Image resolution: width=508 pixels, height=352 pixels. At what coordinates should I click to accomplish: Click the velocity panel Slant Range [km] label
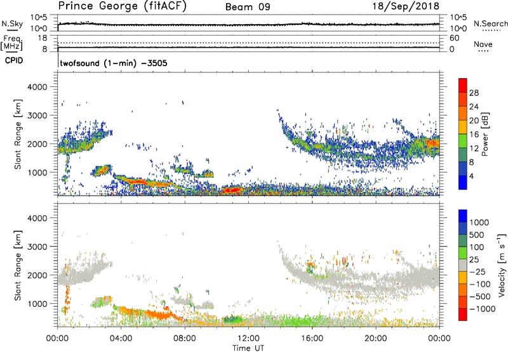[x=18, y=266]
